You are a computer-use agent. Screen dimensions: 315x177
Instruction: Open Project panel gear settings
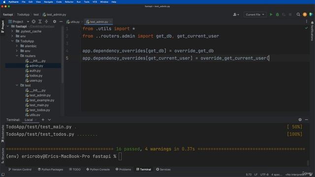pyautogui.click(x=55, y=22)
